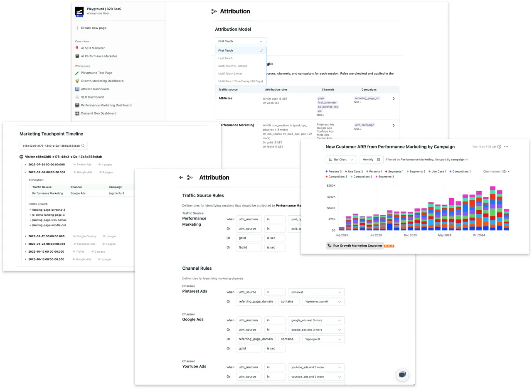The image size is (532, 389).
Task: Click the Persona 3 legend color dot
Action: click(327, 171)
